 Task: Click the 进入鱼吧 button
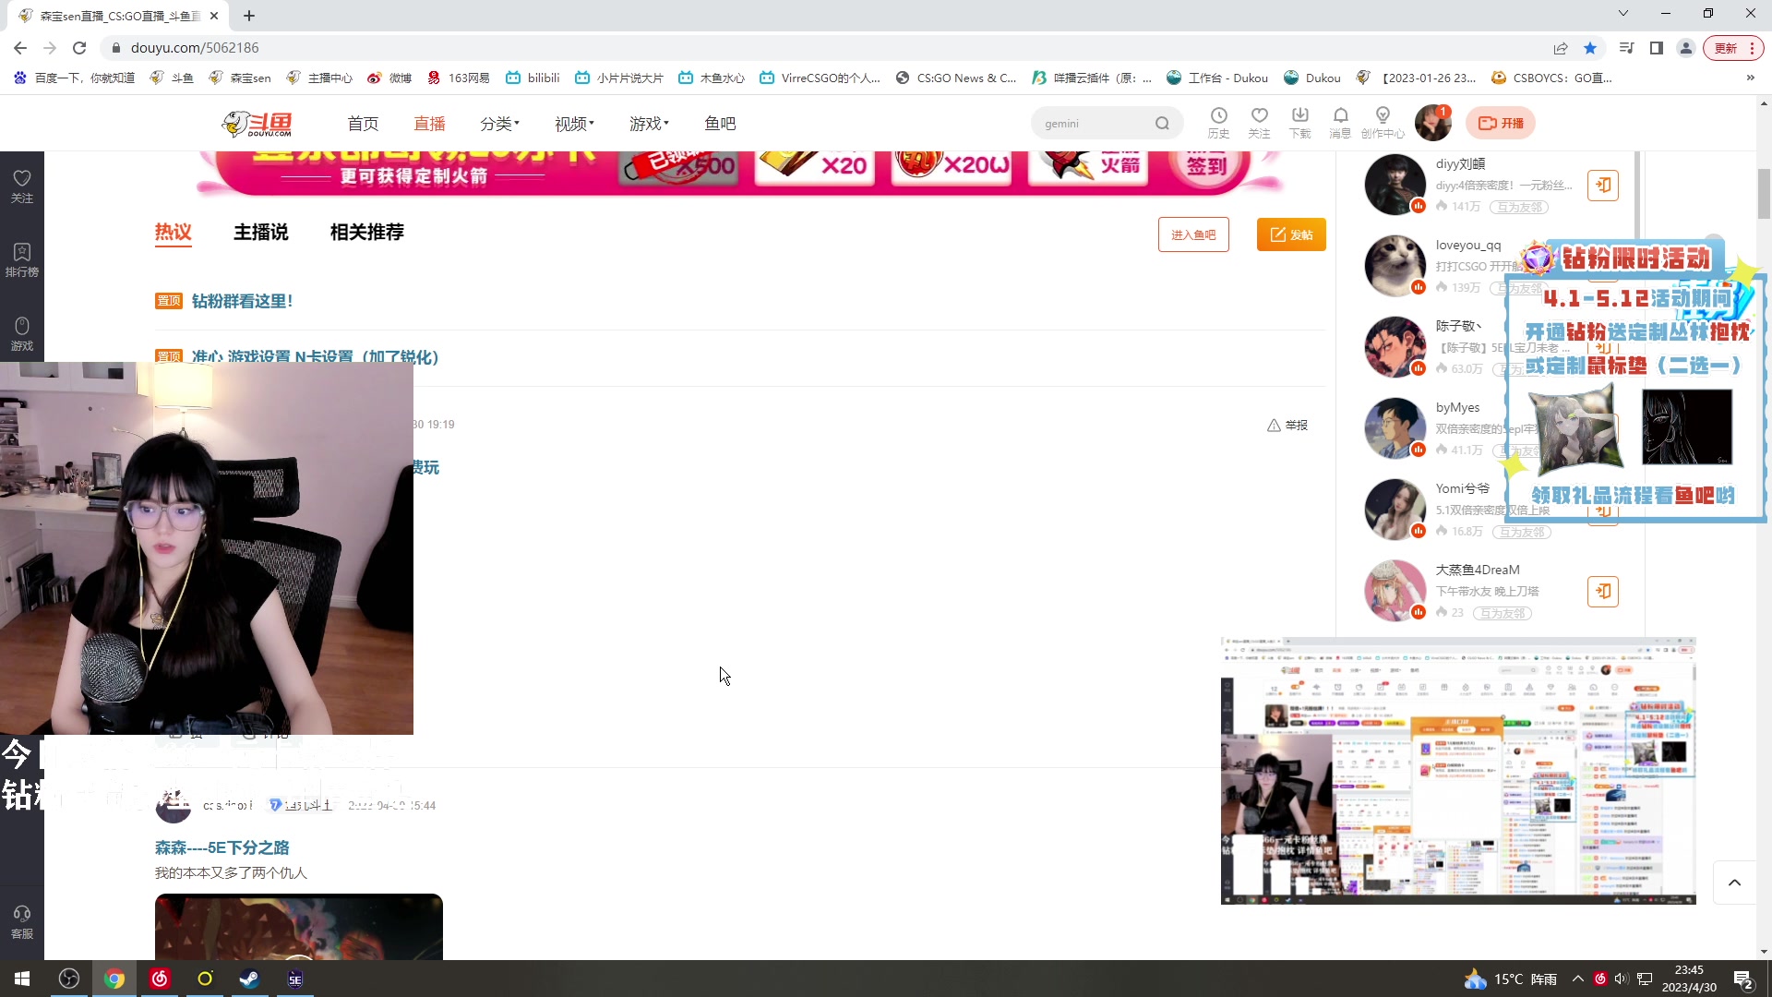(1193, 234)
